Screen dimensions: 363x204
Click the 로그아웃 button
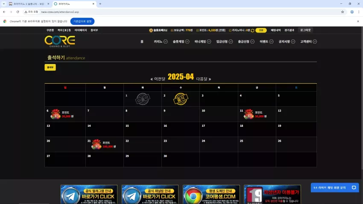tap(305, 30)
